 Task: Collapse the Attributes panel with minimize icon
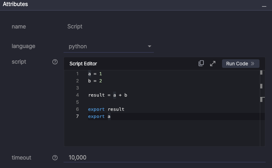tap(264, 6)
